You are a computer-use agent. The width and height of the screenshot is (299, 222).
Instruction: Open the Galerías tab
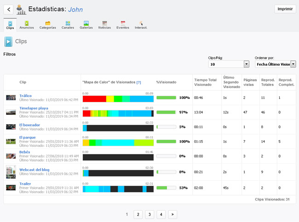tap(86, 25)
